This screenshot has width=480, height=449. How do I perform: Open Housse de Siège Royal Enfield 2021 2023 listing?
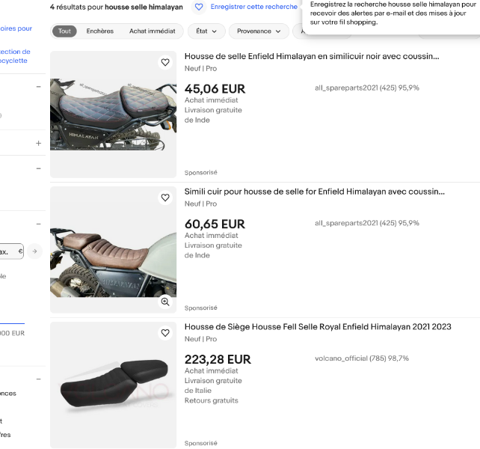pos(318,327)
